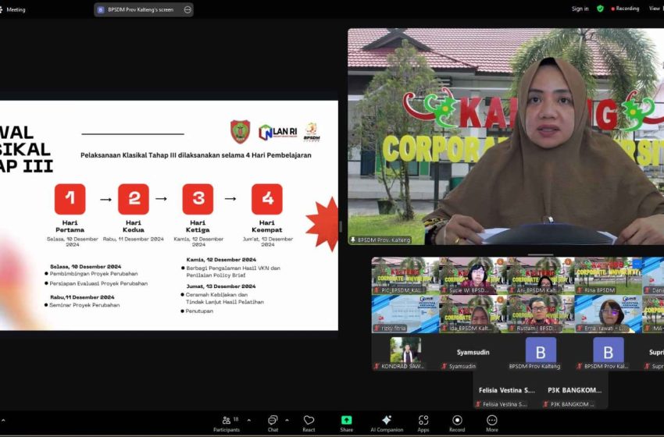Click the 'Pembimbingan Proyek Perubahan' bullet text

pyautogui.click(x=94, y=274)
